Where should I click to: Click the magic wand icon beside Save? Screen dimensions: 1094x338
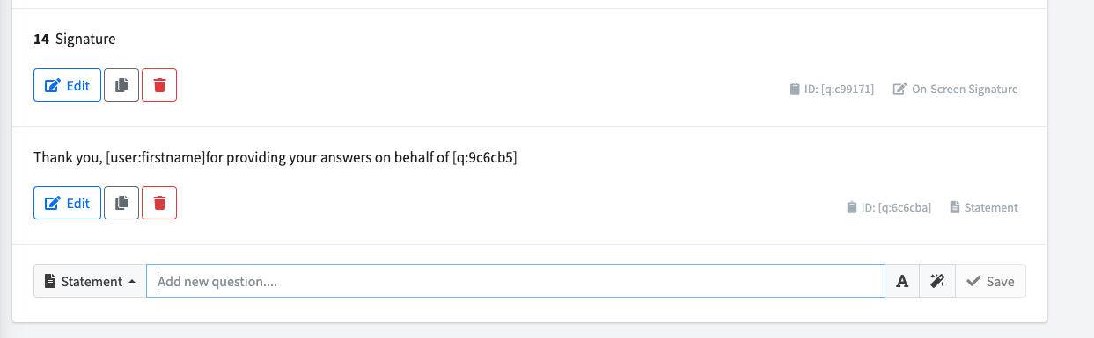click(x=937, y=281)
